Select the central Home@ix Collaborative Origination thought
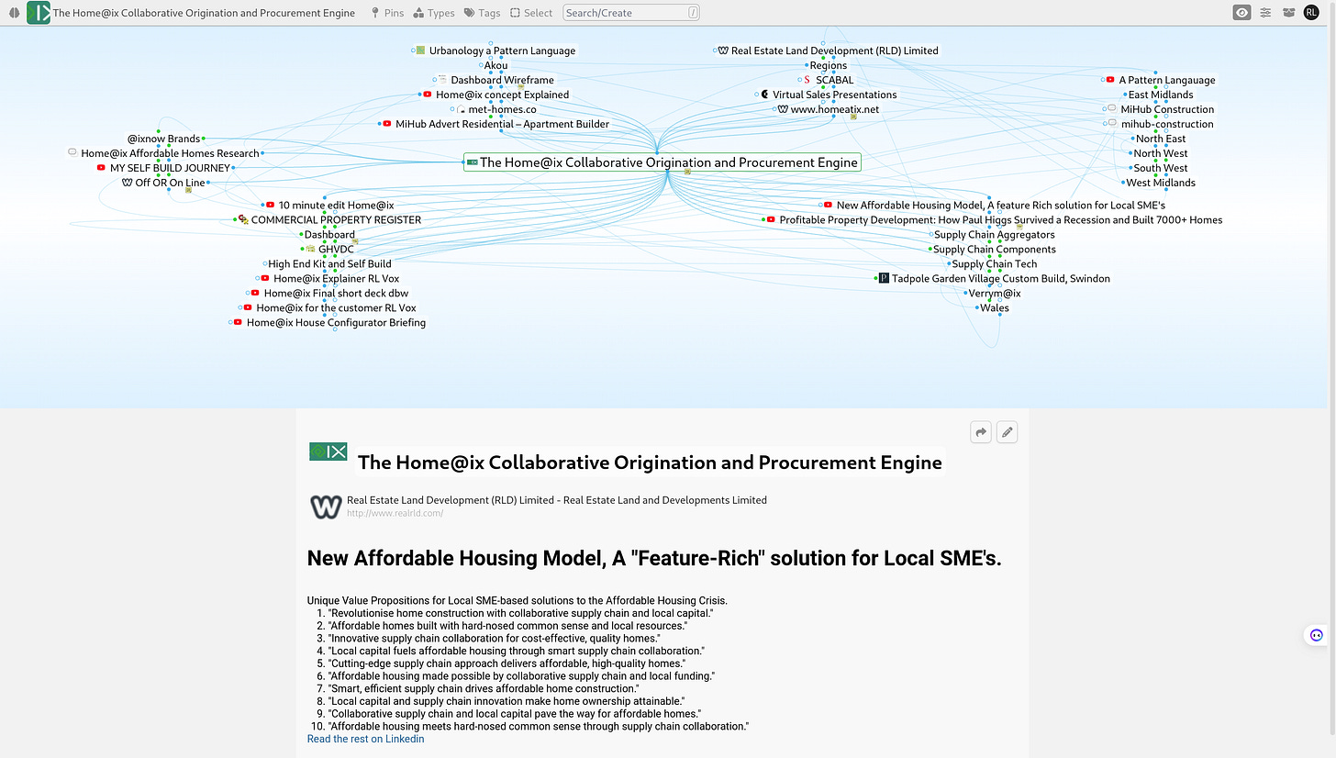1336x758 pixels. 662,162
